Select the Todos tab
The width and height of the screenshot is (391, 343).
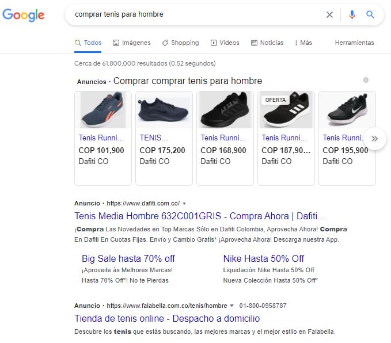[x=88, y=43]
